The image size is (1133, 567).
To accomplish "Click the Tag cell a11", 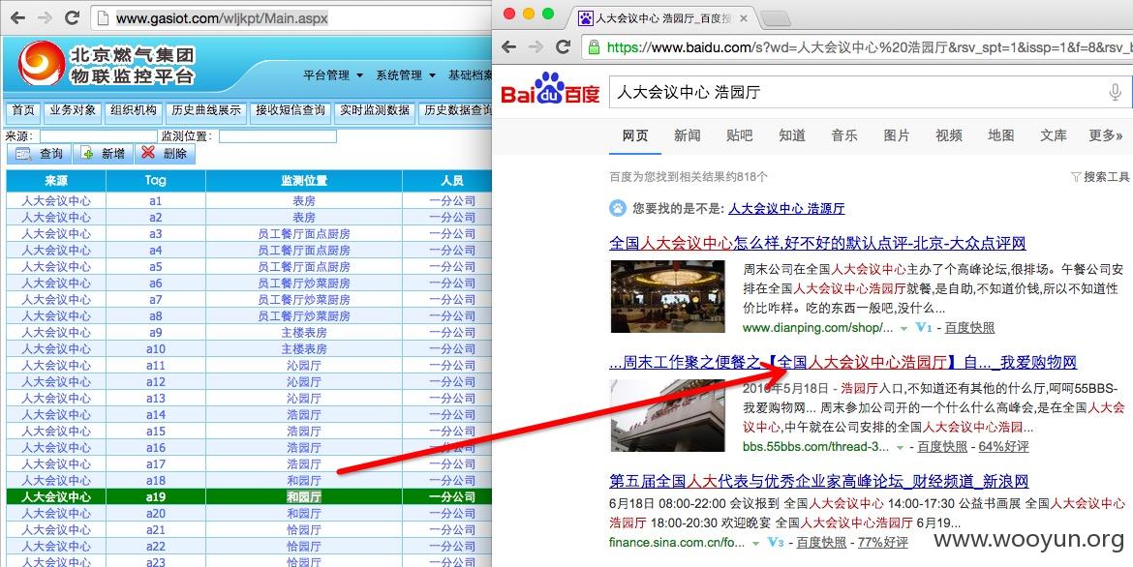I will 155,366.
